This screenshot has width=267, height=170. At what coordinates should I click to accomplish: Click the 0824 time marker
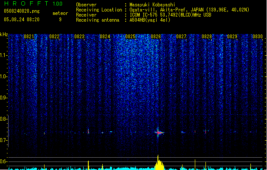(x=105, y=37)
